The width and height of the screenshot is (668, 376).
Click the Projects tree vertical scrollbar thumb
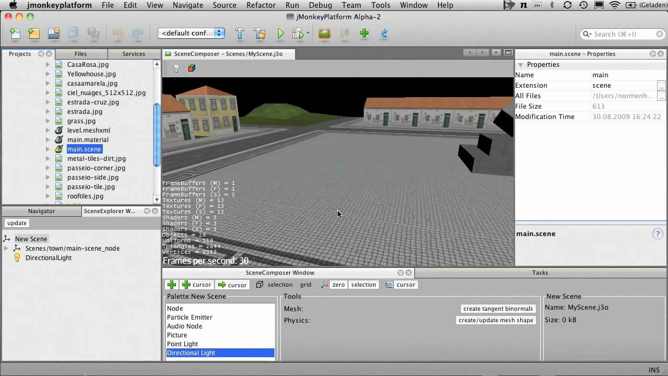(157, 135)
